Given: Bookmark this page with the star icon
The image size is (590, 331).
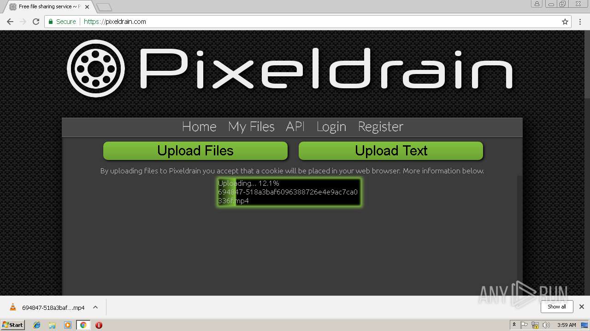Looking at the screenshot, I should (565, 22).
